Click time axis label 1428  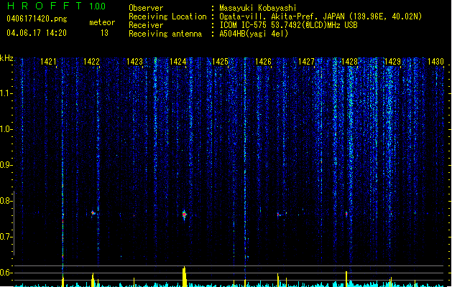click(349, 61)
